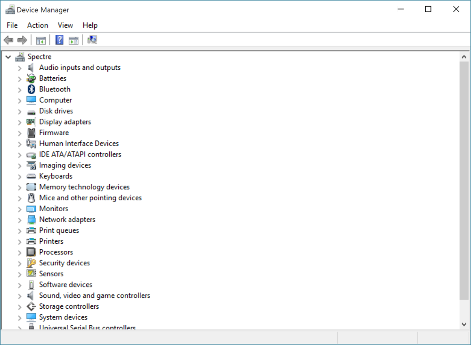Maximize the Device Manager window
This screenshot has height=345, width=471.
click(428, 9)
